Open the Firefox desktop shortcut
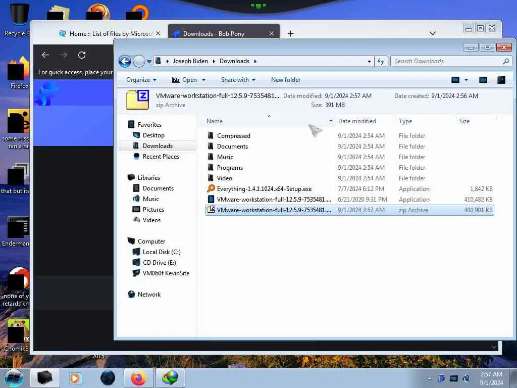 (x=19, y=74)
